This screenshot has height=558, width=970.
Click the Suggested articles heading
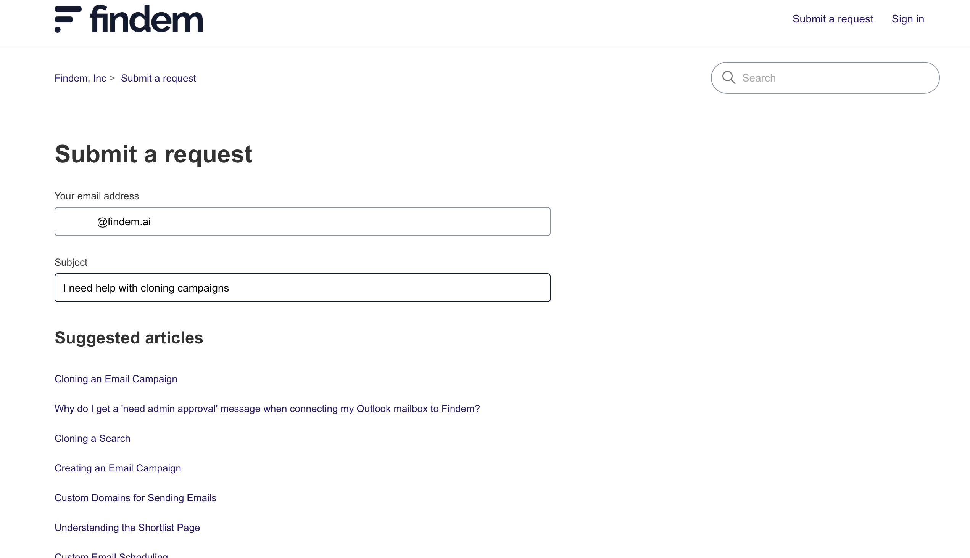pyautogui.click(x=129, y=338)
